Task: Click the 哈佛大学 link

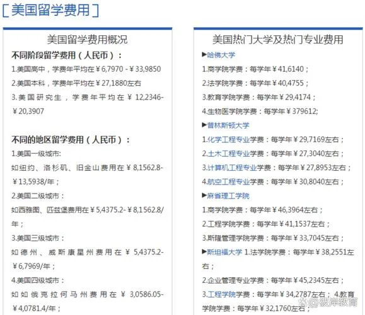Action: [221, 55]
